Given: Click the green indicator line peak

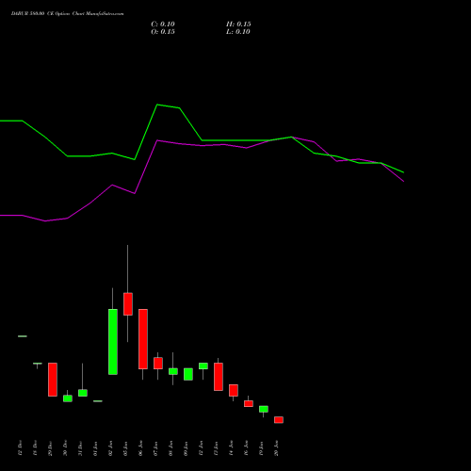Looking at the screenshot, I should click(x=157, y=105).
